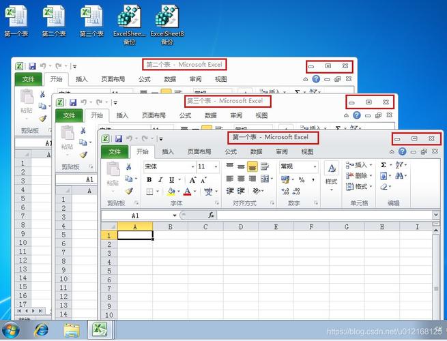Expand the 插入 cells dropdown in 第一个表
The height and width of the screenshot is (341, 447).
coord(371,165)
